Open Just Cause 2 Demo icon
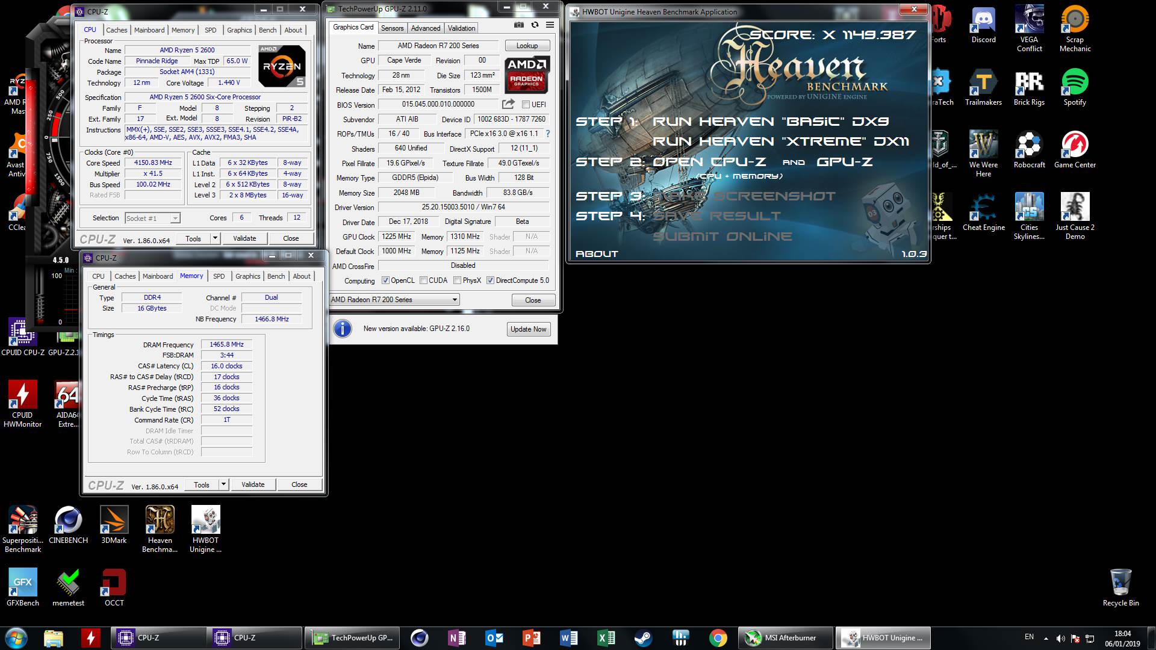Viewport: 1156px width, 650px height. pyautogui.click(x=1075, y=217)
